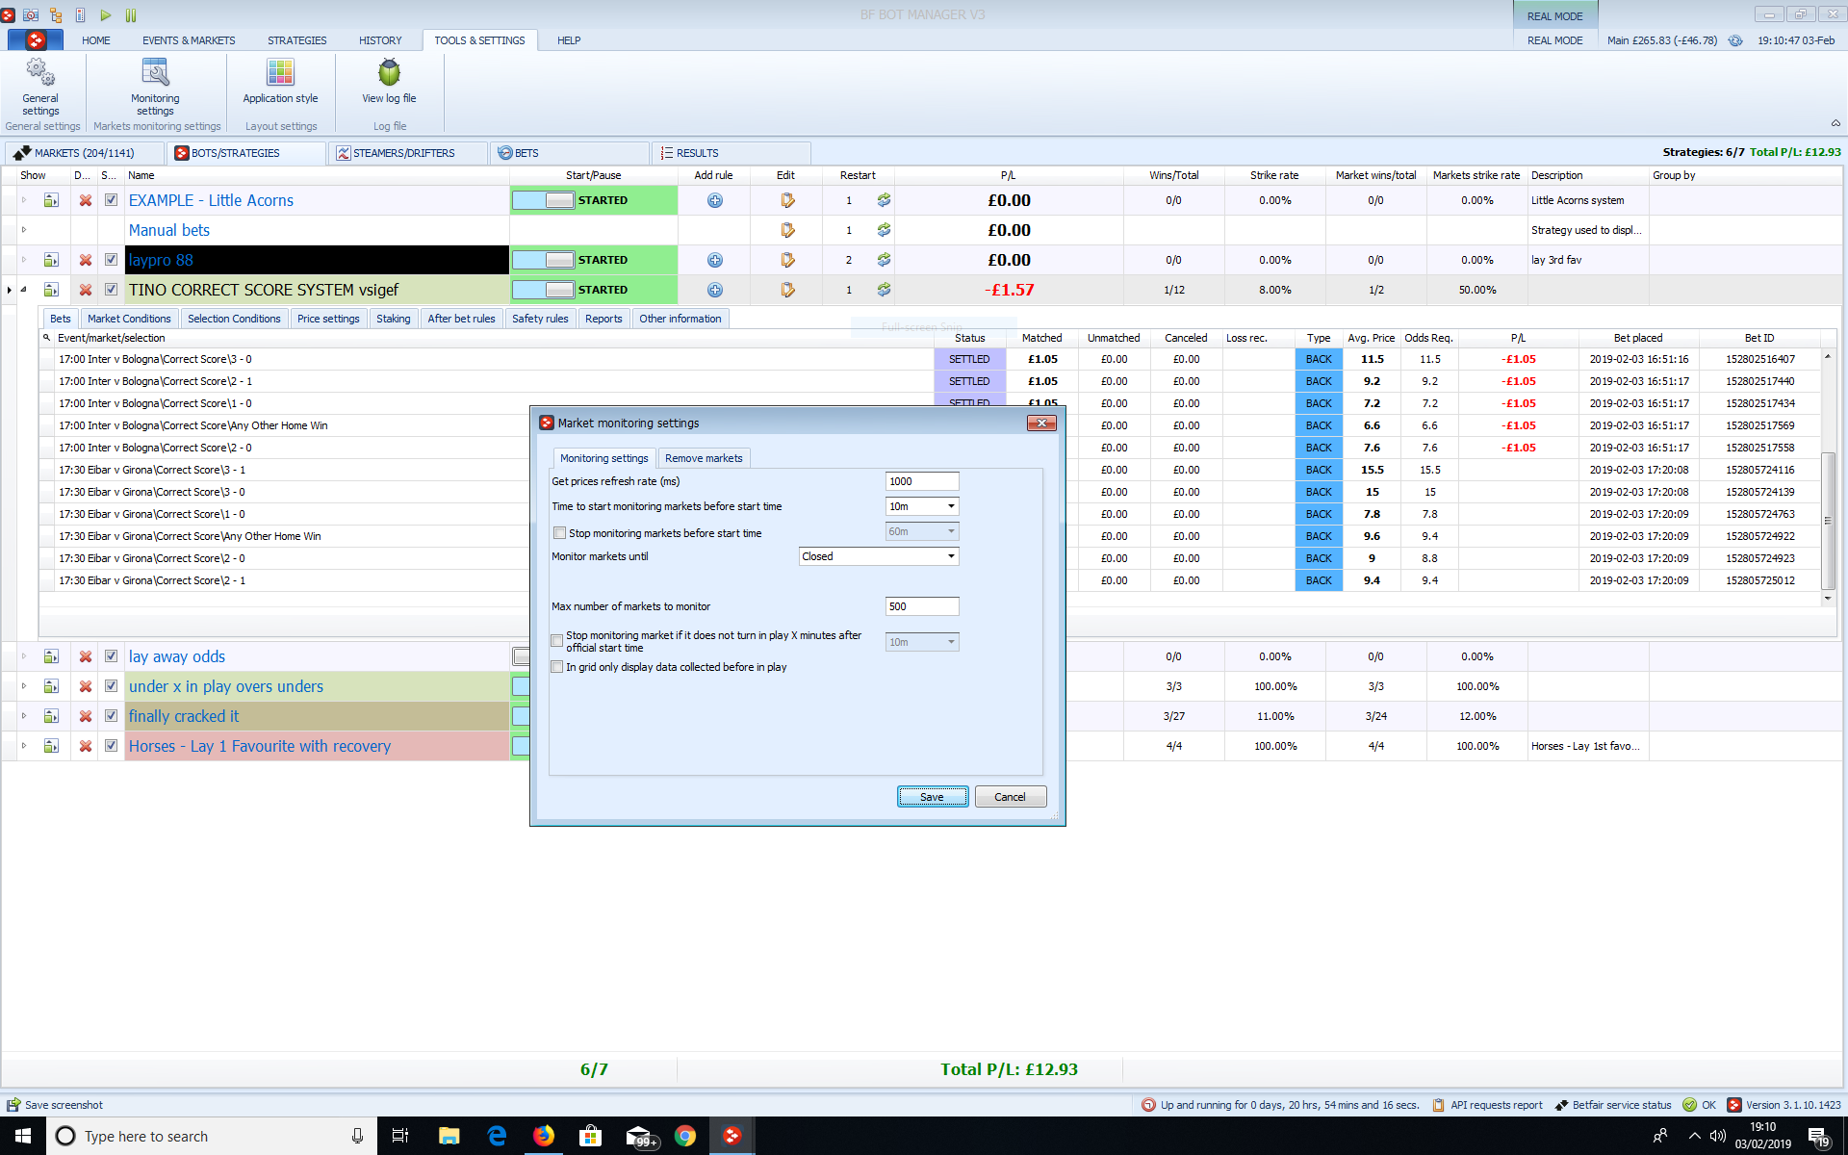1848x1155 pixels.
Task: Switch to STEAMERS/DRIFTERS tab
Action: (407, 153)
